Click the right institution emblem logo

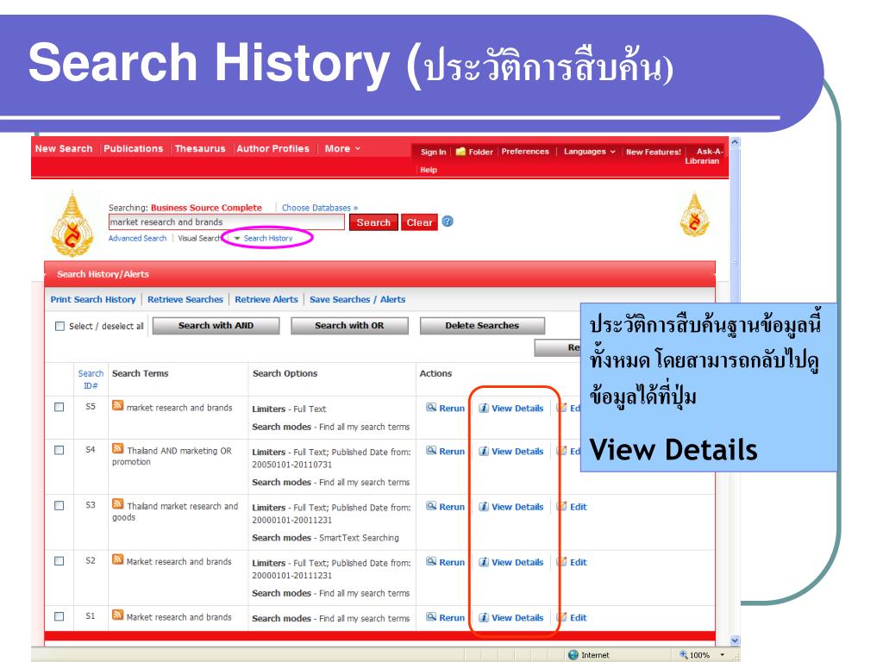[694, 215]
